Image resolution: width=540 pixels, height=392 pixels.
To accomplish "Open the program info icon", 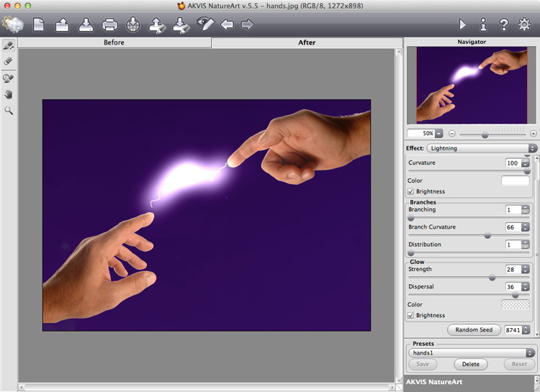I will click(x=483, y=24).
